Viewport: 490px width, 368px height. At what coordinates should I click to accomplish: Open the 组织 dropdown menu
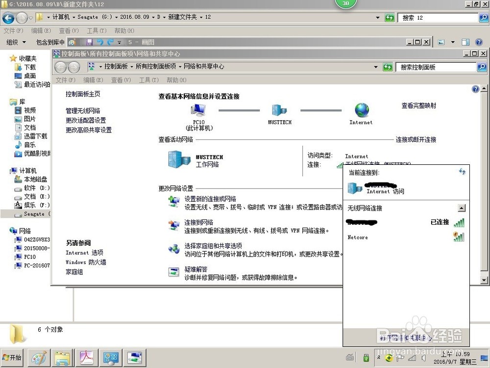click(15, 42)
